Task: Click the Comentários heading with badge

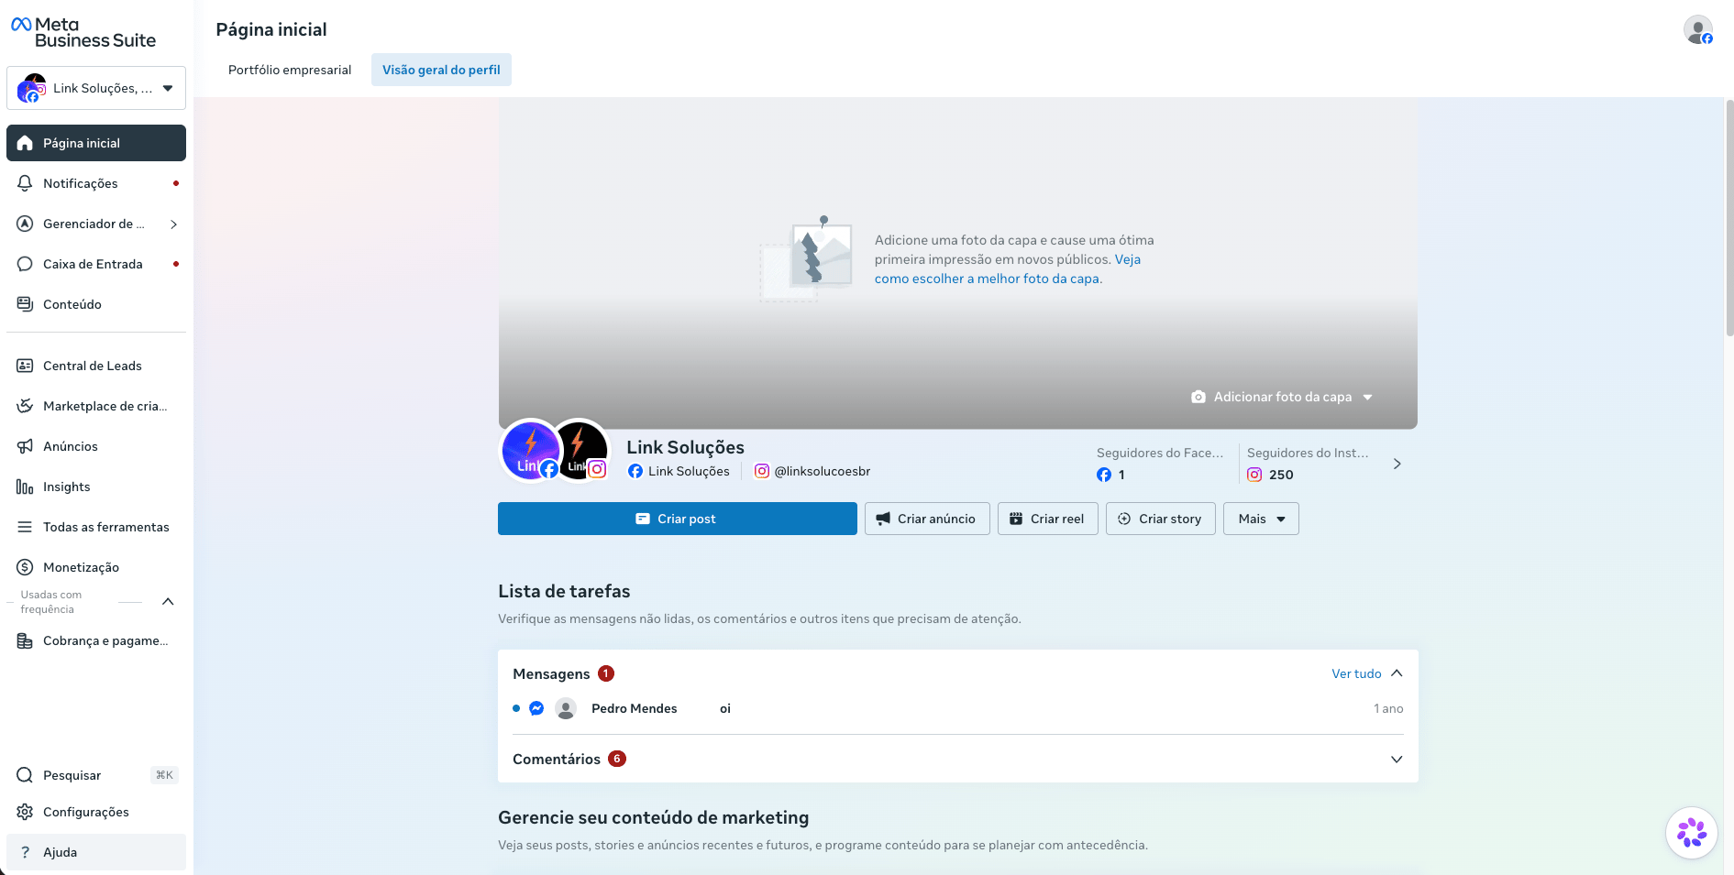Action: pyautogui.click(x=569, y=759)
